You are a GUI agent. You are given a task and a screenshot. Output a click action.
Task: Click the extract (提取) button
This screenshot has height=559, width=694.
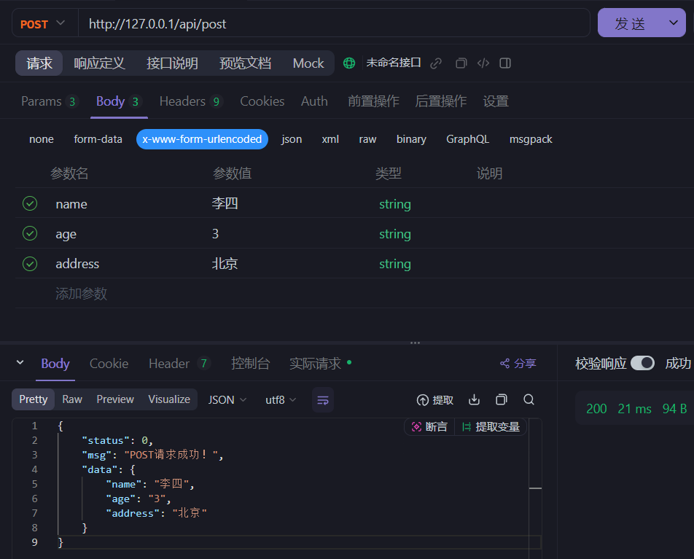tap(435, 400)
